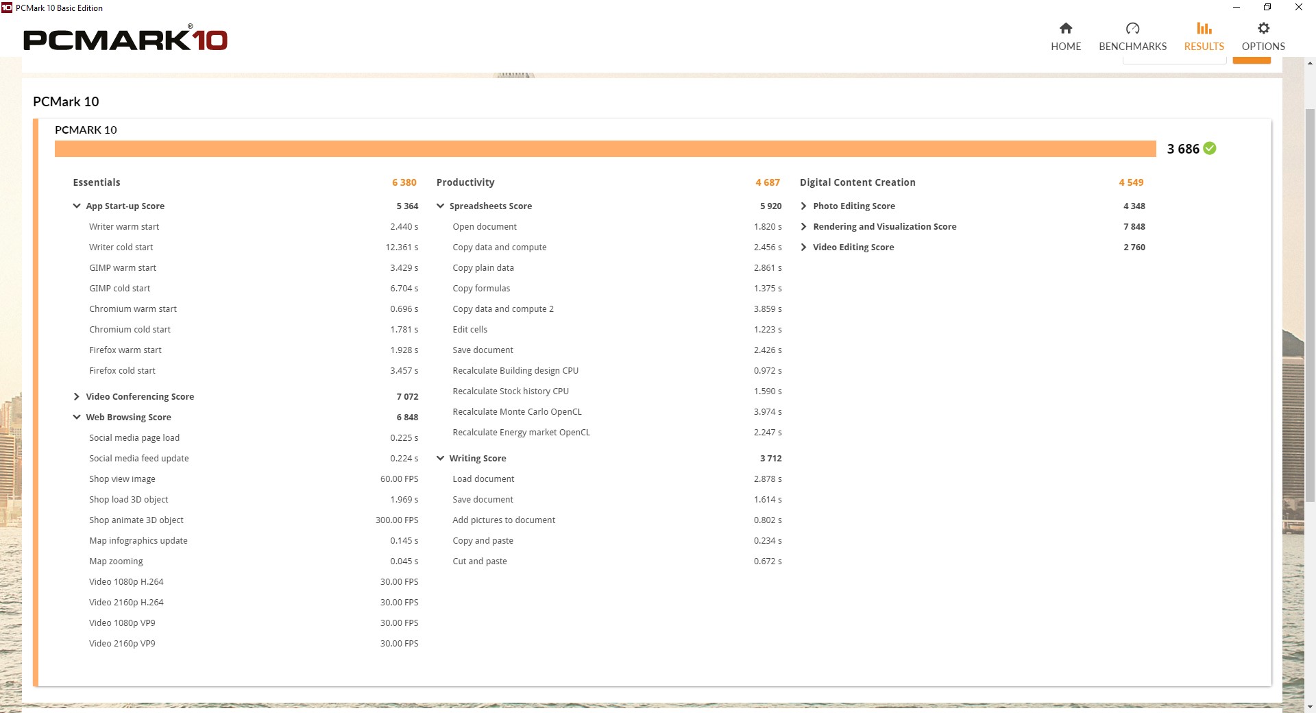Click Recalculate Building design CPU row

click(617, 370)
